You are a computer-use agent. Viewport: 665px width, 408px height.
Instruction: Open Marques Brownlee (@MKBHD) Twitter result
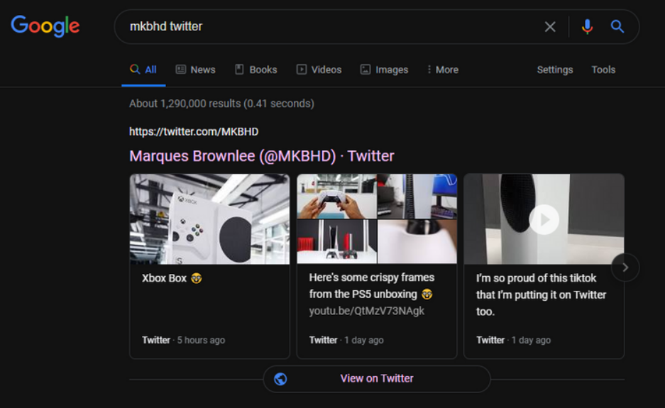click(261, 156)
